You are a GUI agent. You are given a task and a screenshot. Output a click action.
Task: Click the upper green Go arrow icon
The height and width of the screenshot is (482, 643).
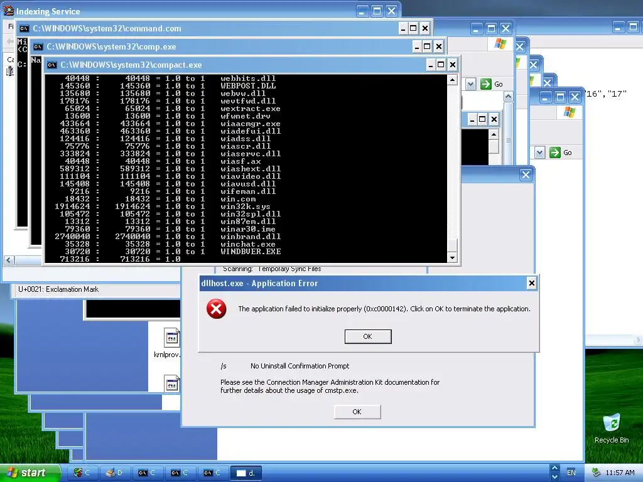485,84
